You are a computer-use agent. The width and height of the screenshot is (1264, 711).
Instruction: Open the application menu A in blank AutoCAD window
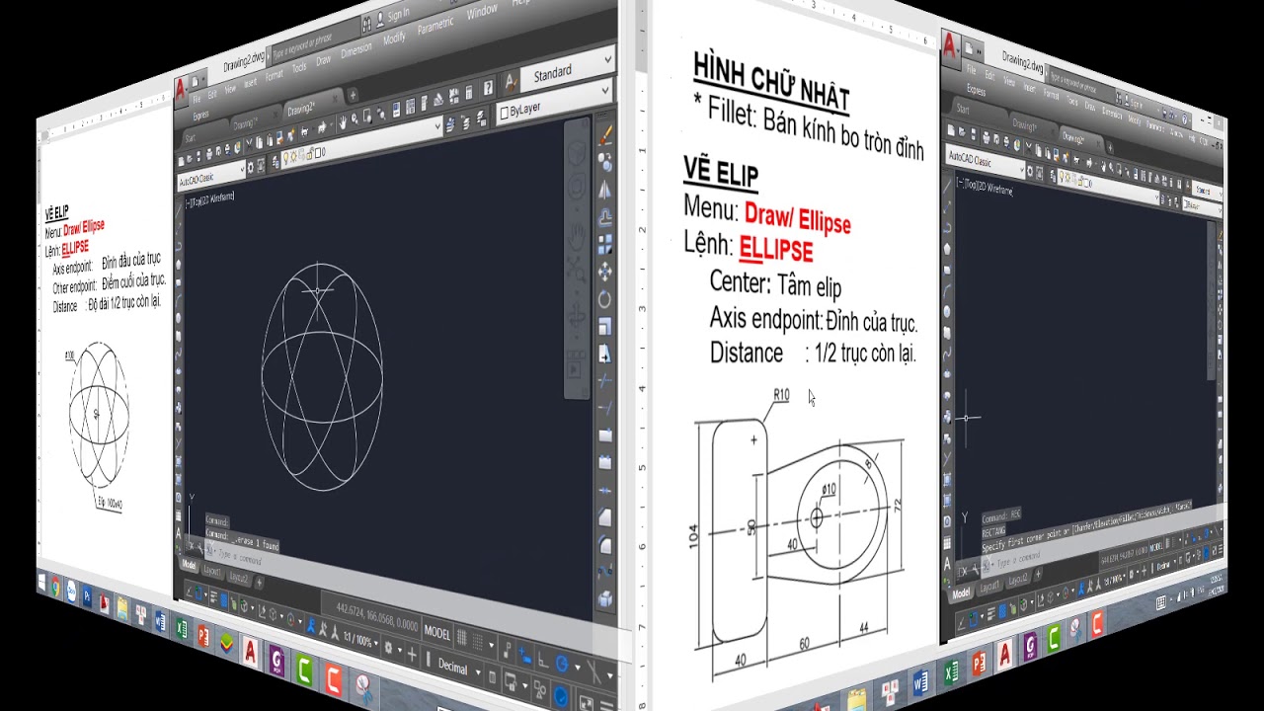[x=951, y=48]
